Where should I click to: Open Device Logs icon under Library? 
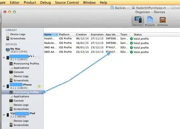[8, 34]
